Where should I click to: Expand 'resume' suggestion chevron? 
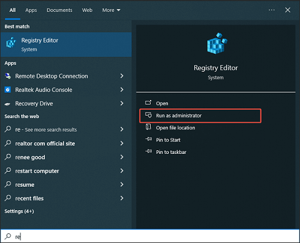122,184
